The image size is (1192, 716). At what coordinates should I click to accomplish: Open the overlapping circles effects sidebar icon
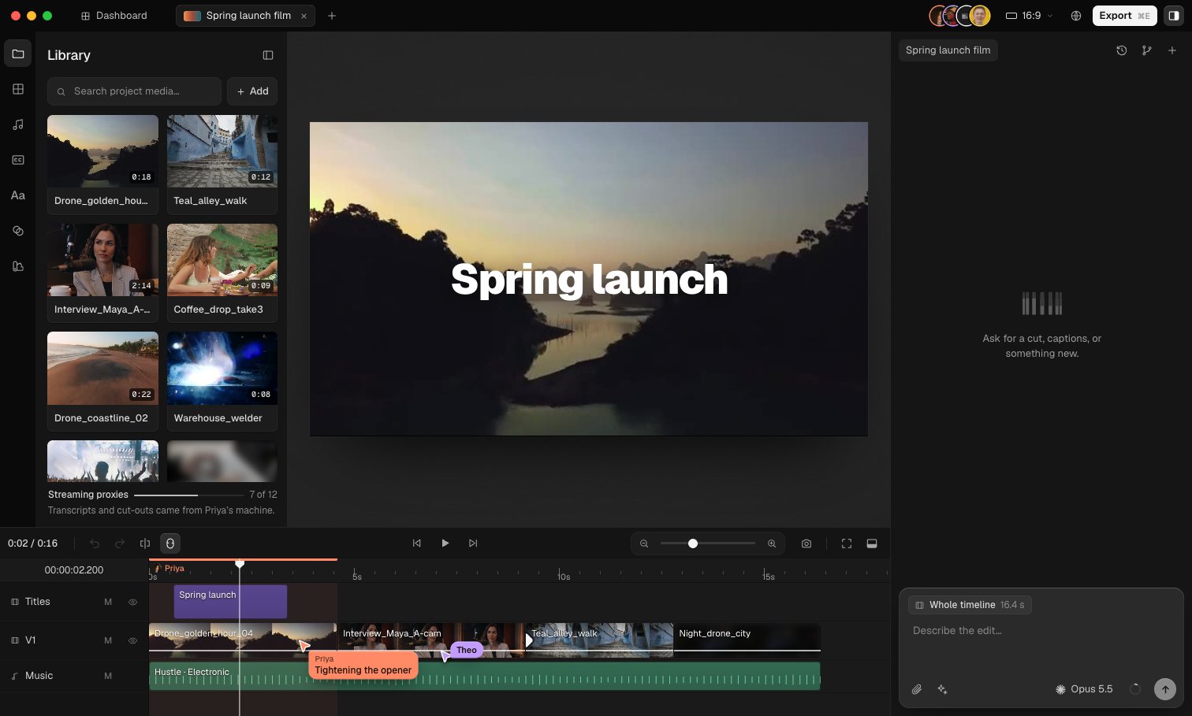point(18,231)
